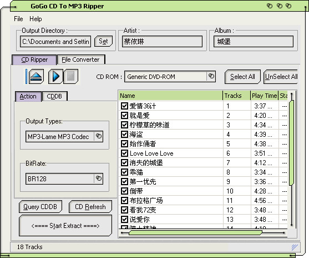Click the Album input field
The height and width of the screenshot is (258, 309).
[x=254, y=42]
